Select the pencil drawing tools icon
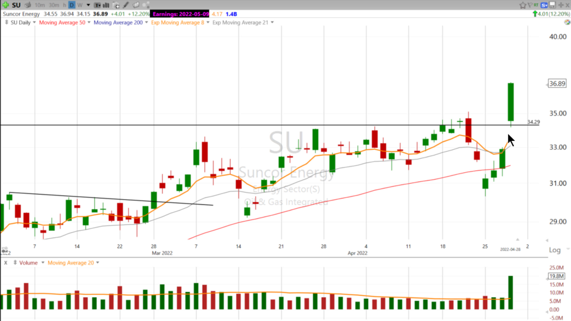The image size is (571, 321). (x=126, y=5)
